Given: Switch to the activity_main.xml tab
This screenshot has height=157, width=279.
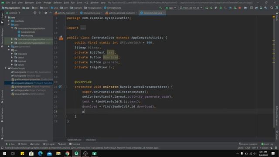Looking at the screenshot, I should 65,13.
